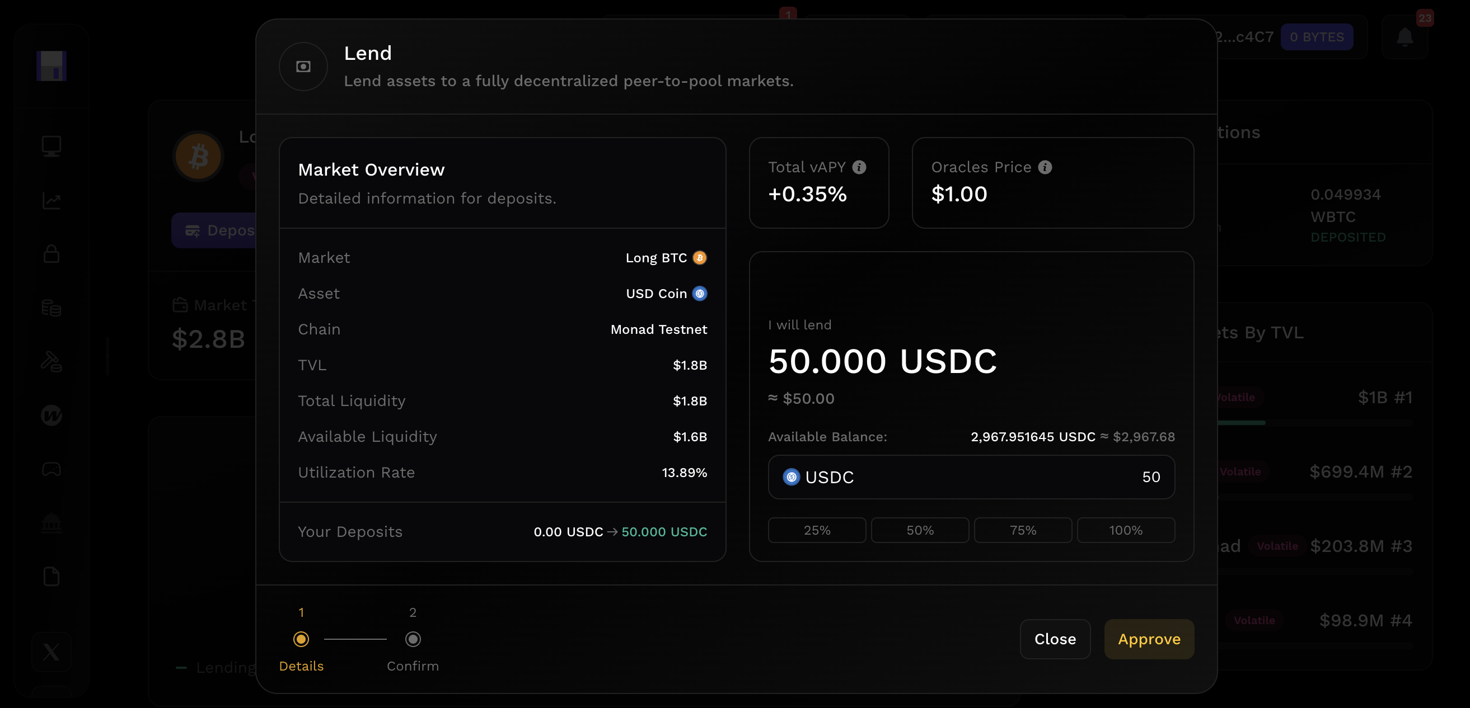The width and height of the screenshot is (1470, 708).
Task: Click the Bitcoin icon beside Long BTC
Action: coord(700,258)
